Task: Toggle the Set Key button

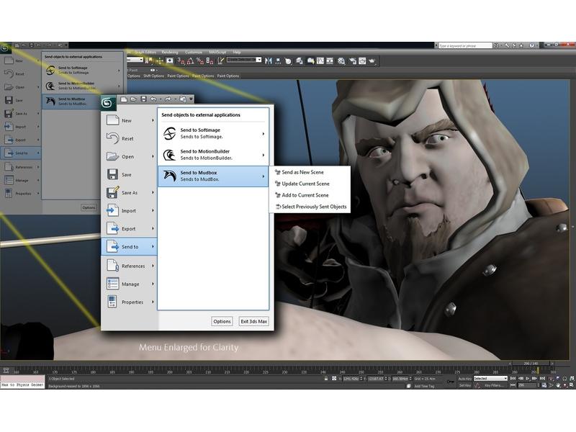Action: coord(464,385)
